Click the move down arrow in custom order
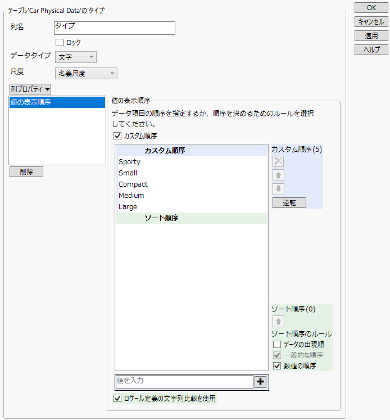This screenshot has height=420, width=390. [278, 189]
